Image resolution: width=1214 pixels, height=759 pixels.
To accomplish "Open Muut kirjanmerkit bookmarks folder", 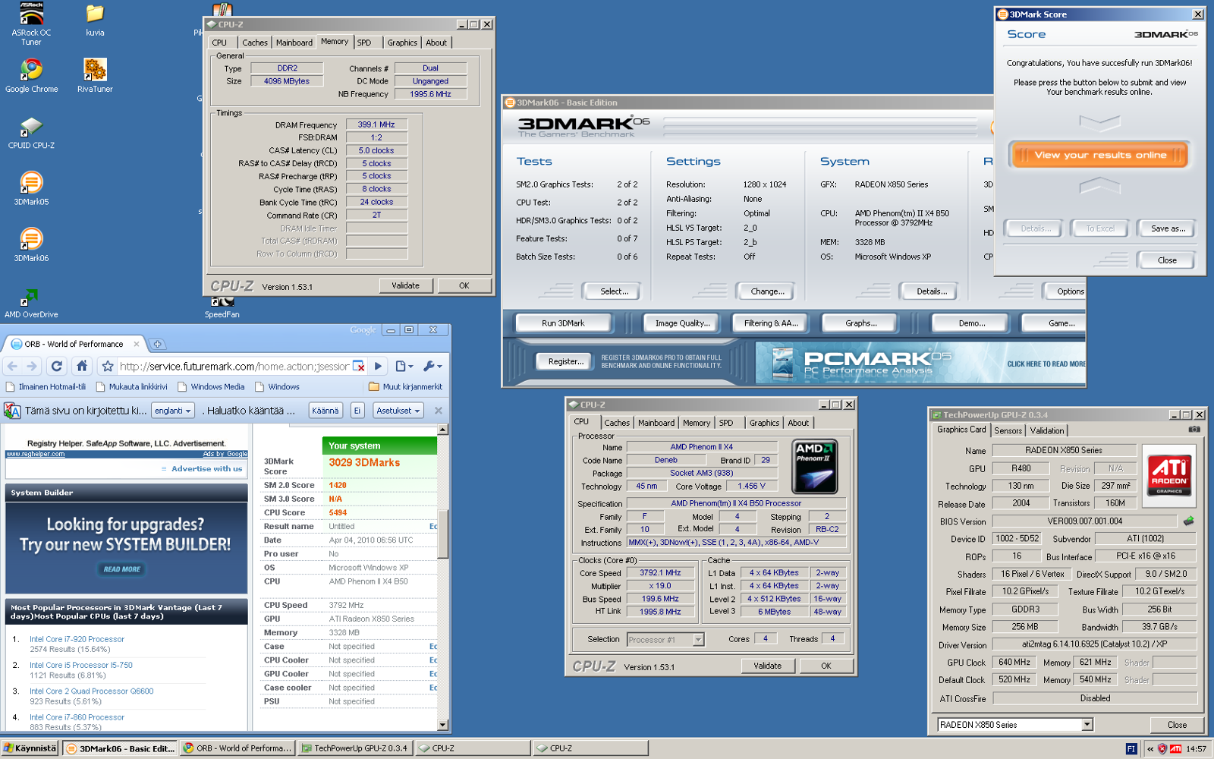I will [405, 387].
